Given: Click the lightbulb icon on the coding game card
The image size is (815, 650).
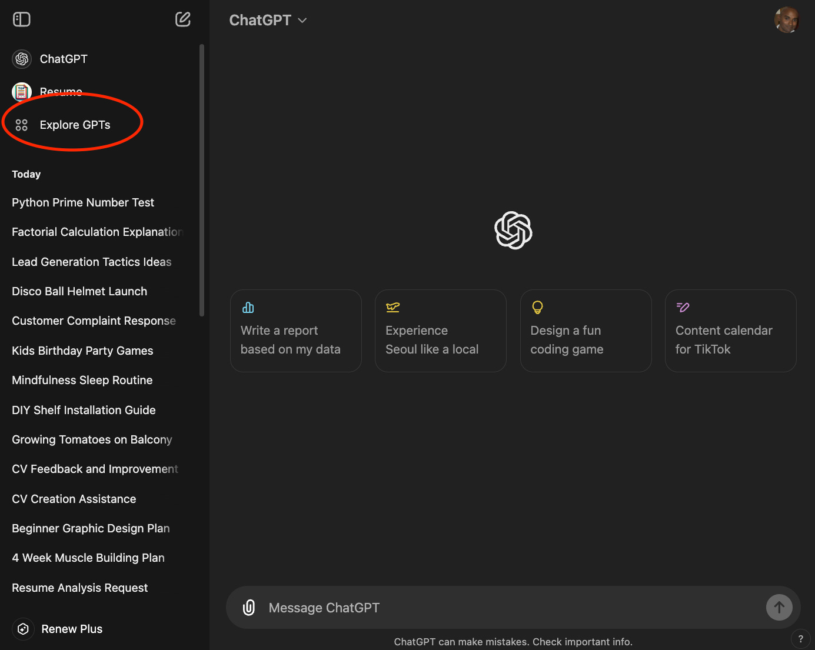Looking at the screenshot, I should coord(537,307).
